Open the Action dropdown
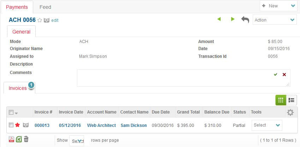Screen dimensions: 300x147 pos(275,20)
